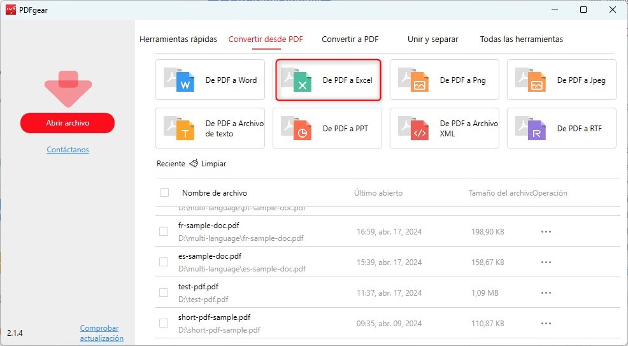This screenshot has width=628, height=346.
Task: Click the PDF to text file icon
Action: click(x=179, y=128)
